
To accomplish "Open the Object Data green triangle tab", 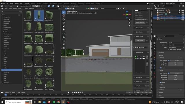I will pyautogui.click(x=154, y=70).
